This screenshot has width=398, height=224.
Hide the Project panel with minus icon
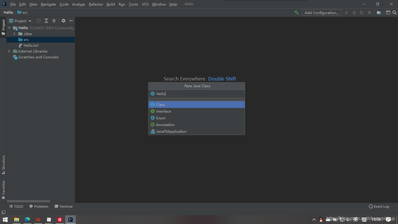(x=71, y=21)
